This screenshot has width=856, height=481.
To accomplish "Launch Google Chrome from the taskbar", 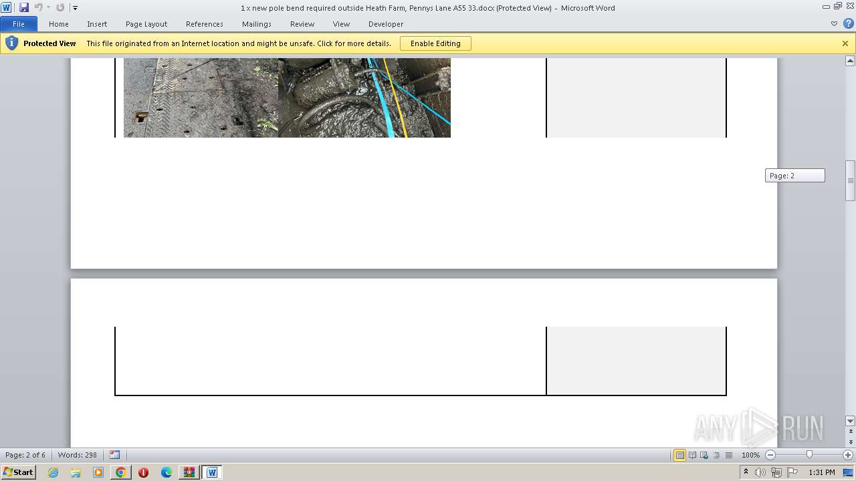I will point(121,472).
